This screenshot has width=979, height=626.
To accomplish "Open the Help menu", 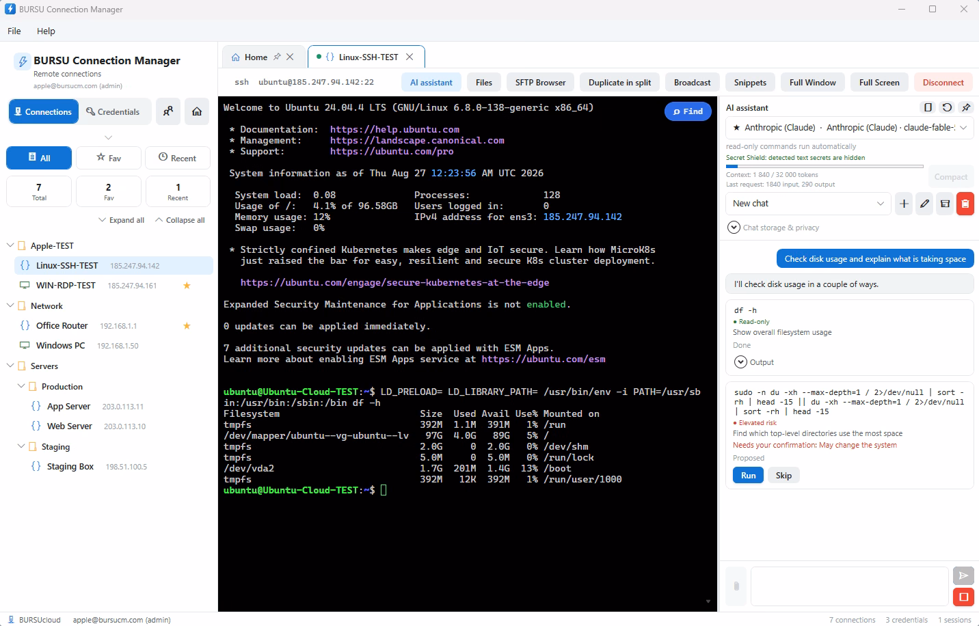I will [46, 31].
